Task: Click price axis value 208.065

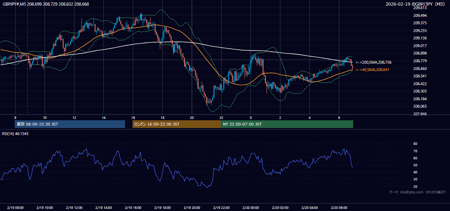Action: click(420, 106)
